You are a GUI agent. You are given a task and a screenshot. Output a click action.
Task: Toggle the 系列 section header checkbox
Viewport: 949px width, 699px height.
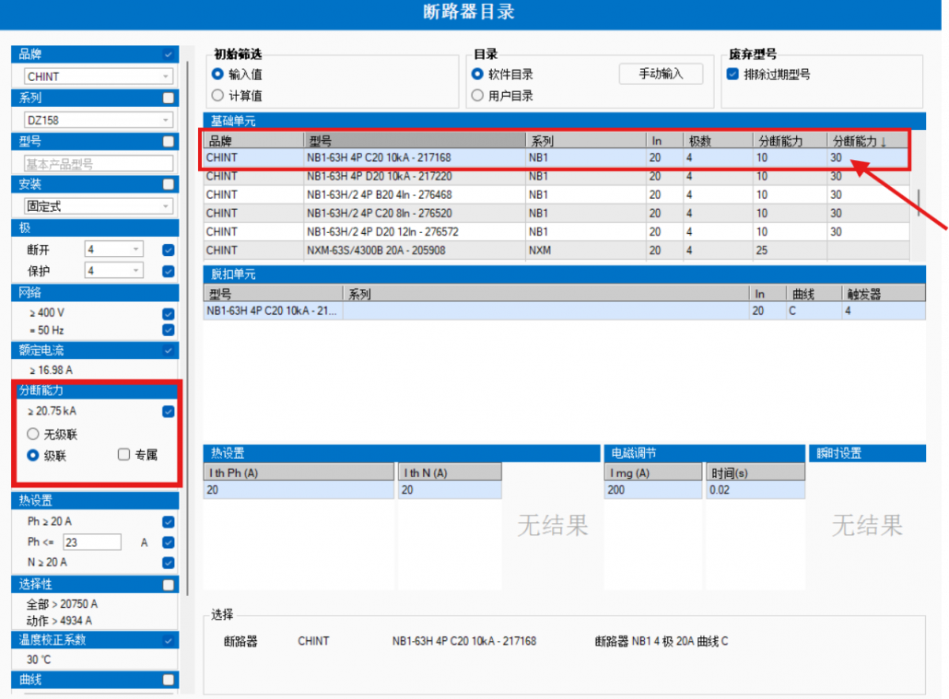coord(169,98)
